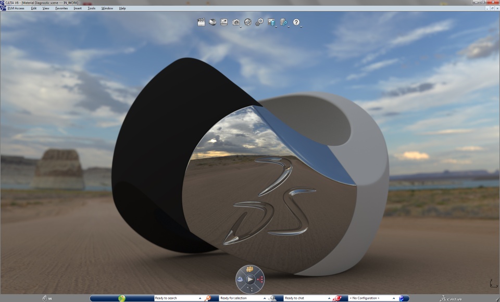Viewport: 500px width, 302px height.
Task: Click the material sphere icon
Action: [x=213, y=22]
